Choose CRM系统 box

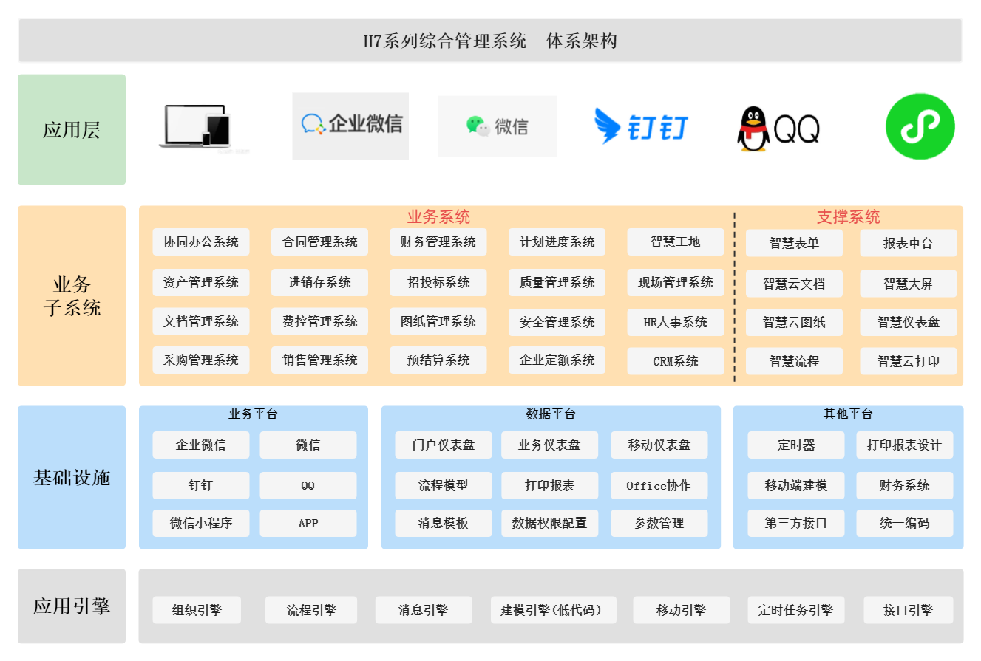(x=676, y=362)
